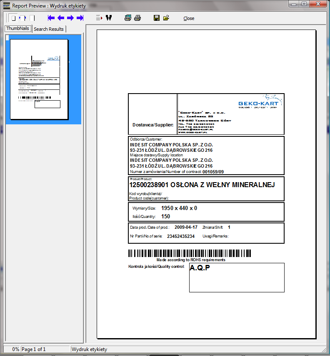330x356 pixels.
Task: Click the go to page icon
Action: (99, 18)
